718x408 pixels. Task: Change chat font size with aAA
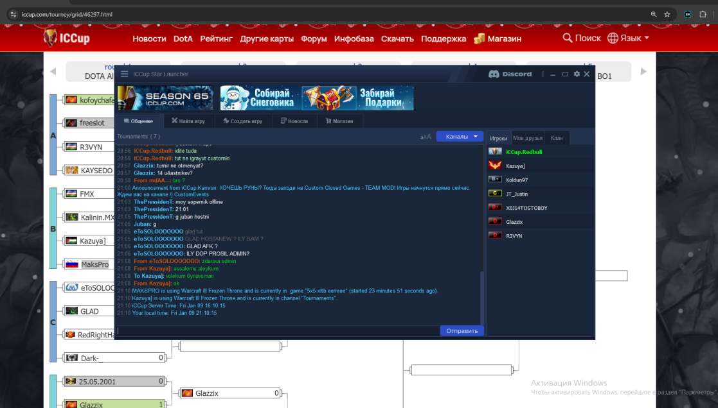426,137
